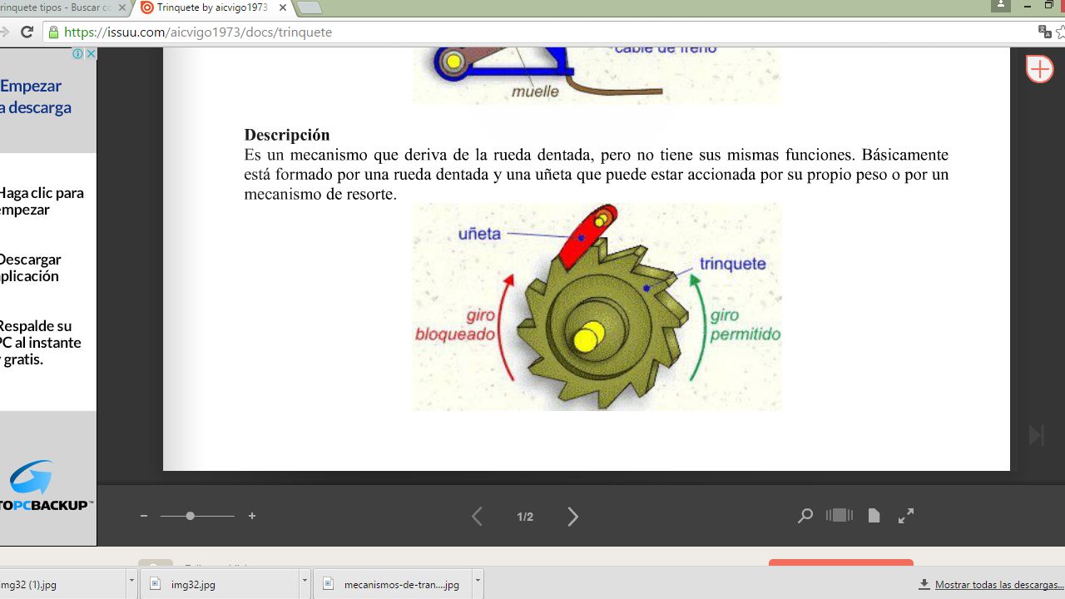This screenshot has height=599, width=1065.
Task: Switch to single page view icon
Action: [874, 516]
